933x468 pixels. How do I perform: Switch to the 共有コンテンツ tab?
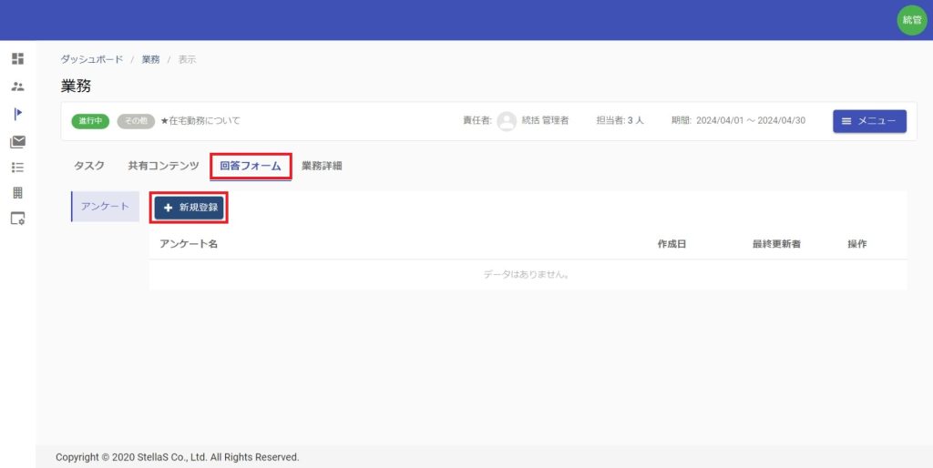click(163, 166)
